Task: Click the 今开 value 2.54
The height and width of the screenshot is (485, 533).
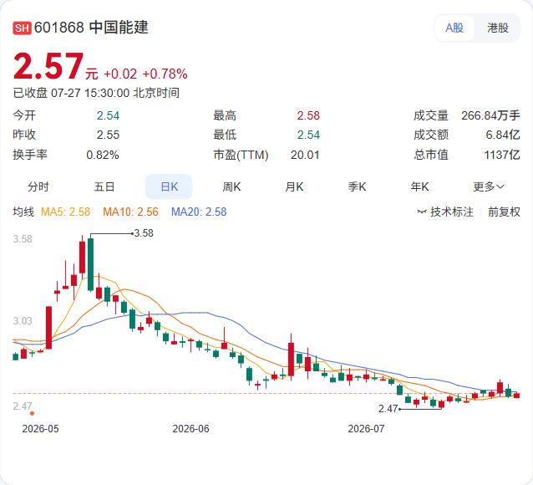Action: pyautogui.click(x=108, y=115)
